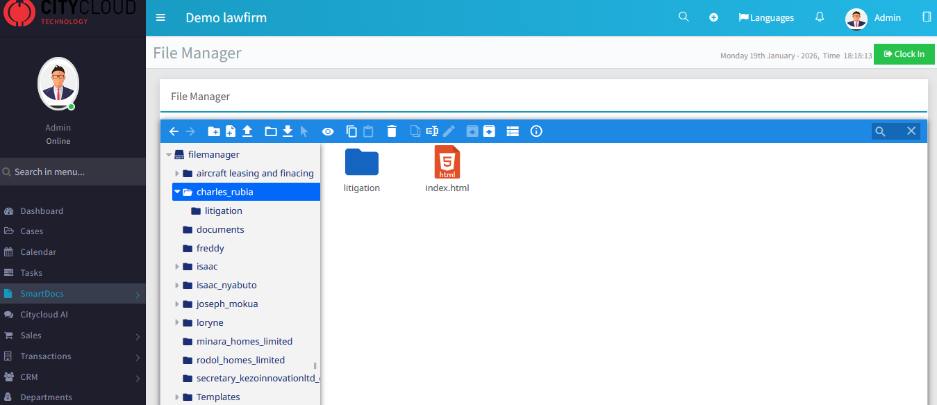This screenshot has height=405, width=937.
Task: Open Dashboard in the sidebar menu
Action: tap(42, 210)
